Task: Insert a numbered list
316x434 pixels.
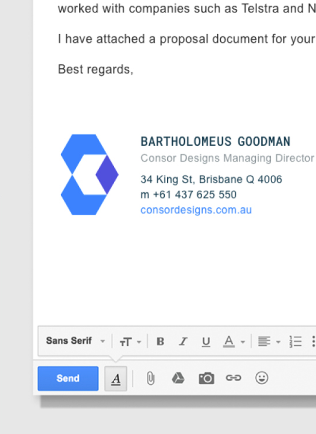Action: pyautogui.click(x=295, y=341)
